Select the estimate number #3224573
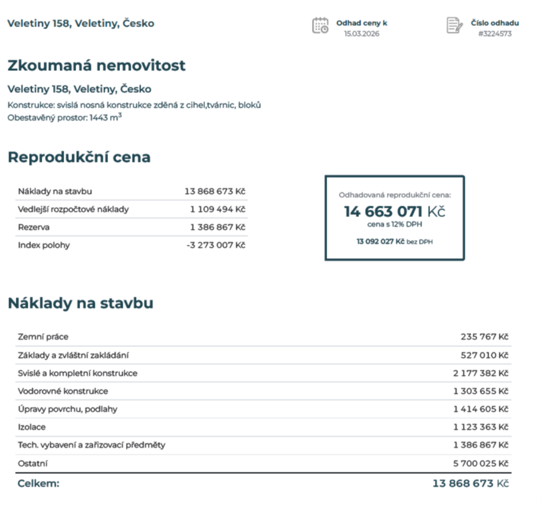Image resolution: width=542 pixels, height=511 pixels. (x=495, y=34)
